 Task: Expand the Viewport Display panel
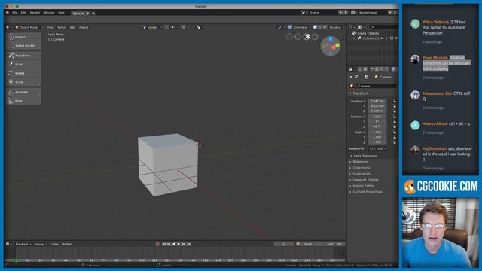point(365,180)
